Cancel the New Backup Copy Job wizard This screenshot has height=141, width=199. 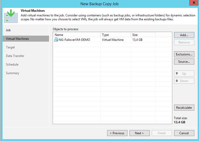point(184,133)
